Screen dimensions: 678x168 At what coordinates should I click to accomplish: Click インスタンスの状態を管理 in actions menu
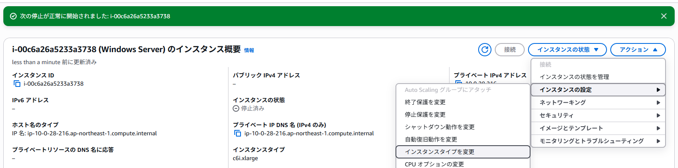click(x=598, y=77)
